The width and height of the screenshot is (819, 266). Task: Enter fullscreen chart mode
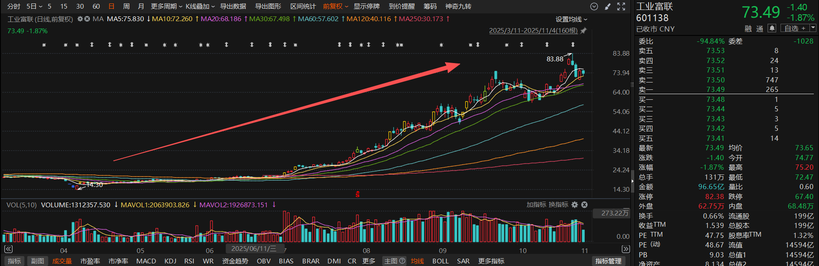[x=621, y=6]
